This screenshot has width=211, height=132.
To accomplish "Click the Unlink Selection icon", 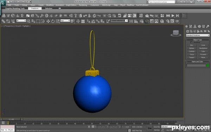I will [x=8, y=21].
